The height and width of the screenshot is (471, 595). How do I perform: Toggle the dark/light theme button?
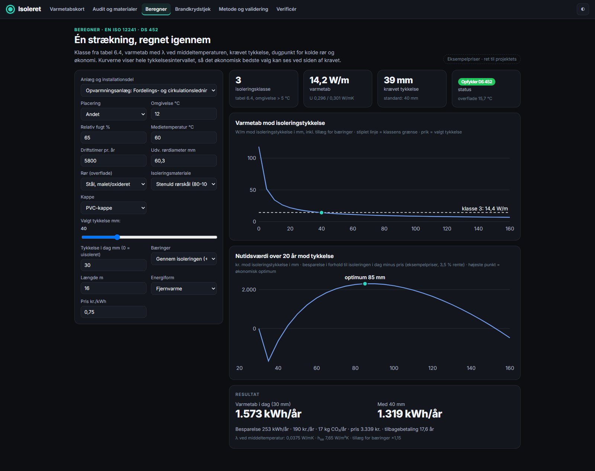coord(583,9)
